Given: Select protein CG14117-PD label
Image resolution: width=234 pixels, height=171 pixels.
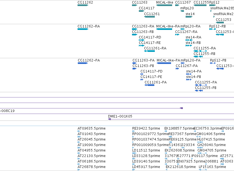Looking at the screenshot, I should pyautogui.click(x=152, y=71).
